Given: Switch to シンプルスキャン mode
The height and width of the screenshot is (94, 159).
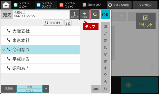Looking at the screenshot, I should (x=67, y=5).
